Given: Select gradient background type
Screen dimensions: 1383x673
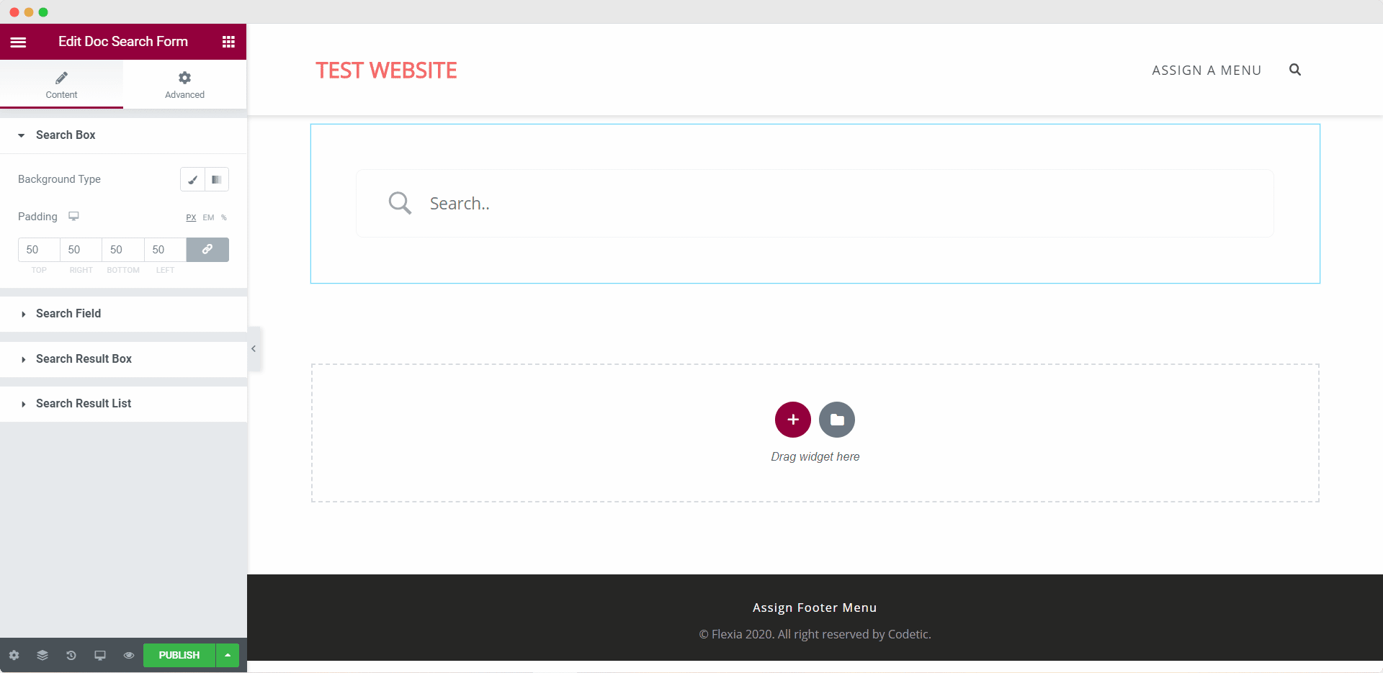Looking at the screenshot, I should click(217, 179).
